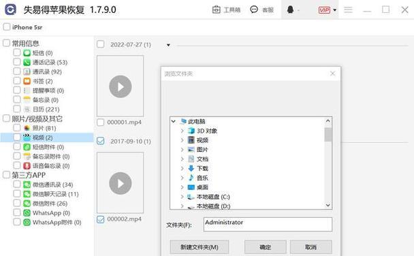Open the dropdown arrow beside the VIP badge

pos(335,10)
